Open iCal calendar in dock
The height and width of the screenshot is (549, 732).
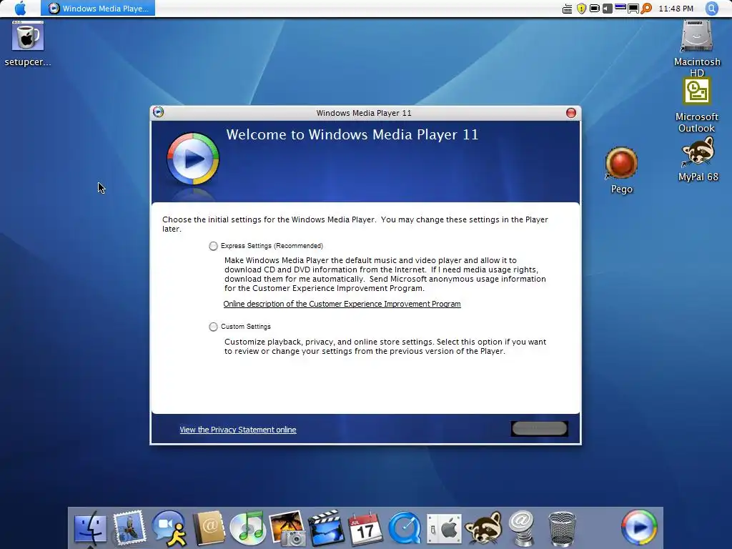coord(365,529)
